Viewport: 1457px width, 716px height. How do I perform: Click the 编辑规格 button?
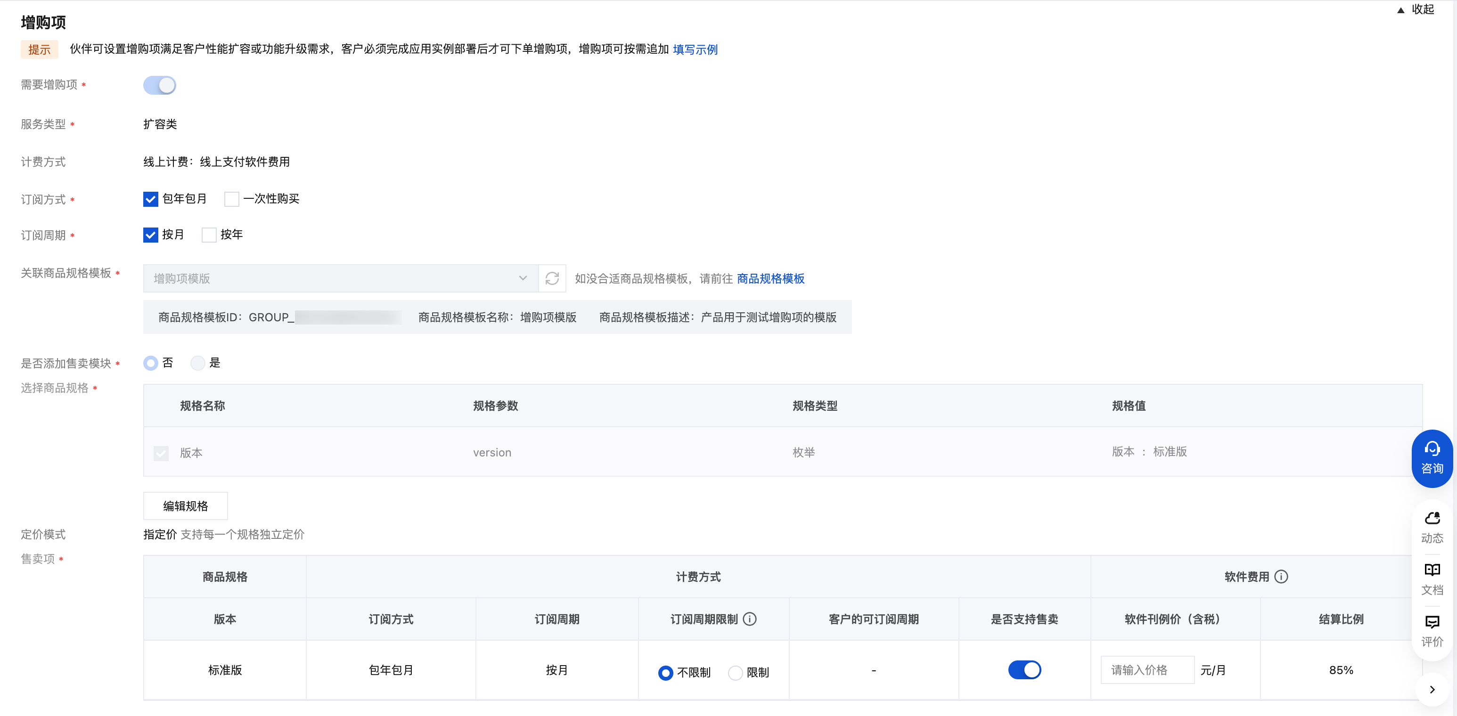(x=186, y=505)
